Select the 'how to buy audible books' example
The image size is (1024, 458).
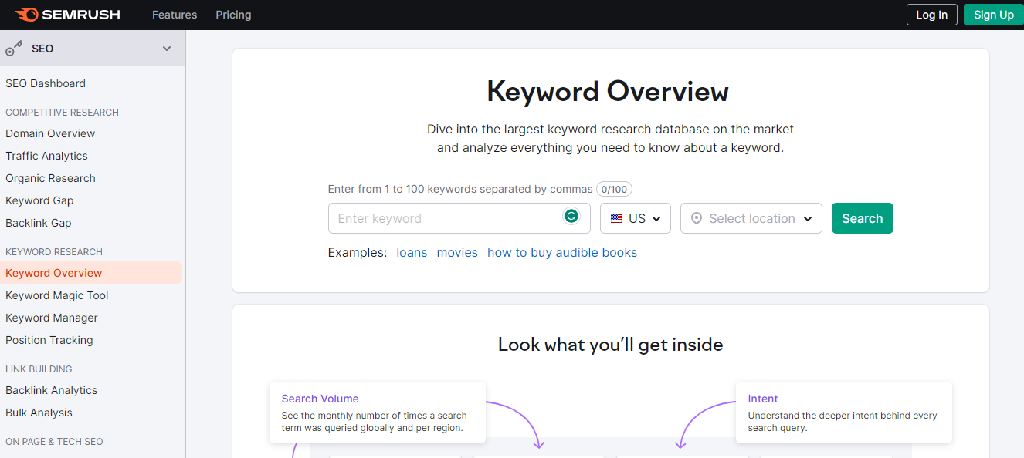pos(561,253)
